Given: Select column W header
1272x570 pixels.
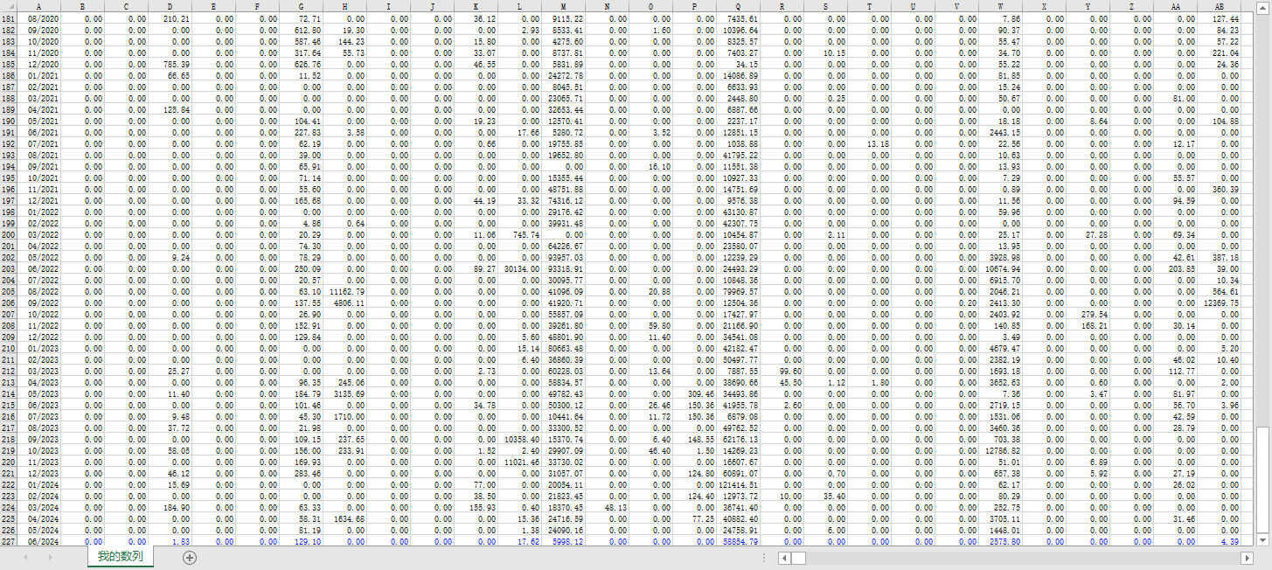Looking at the screenshot, I should (1001, 5).
